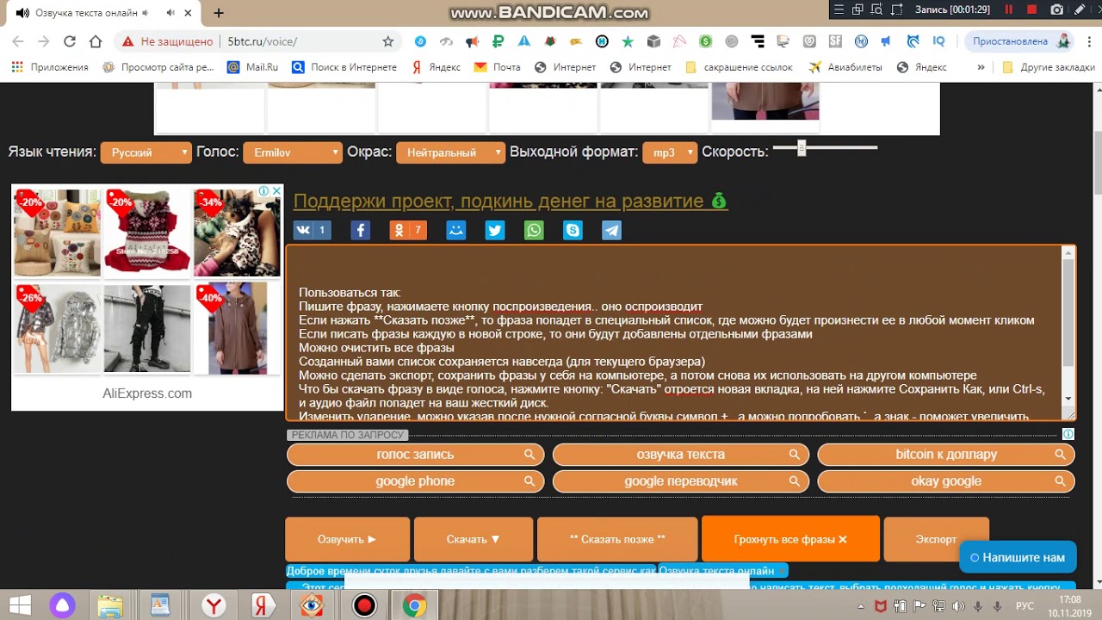Reload the page
This screenshot has height=620, width=1102.
(x=70, y=41)
